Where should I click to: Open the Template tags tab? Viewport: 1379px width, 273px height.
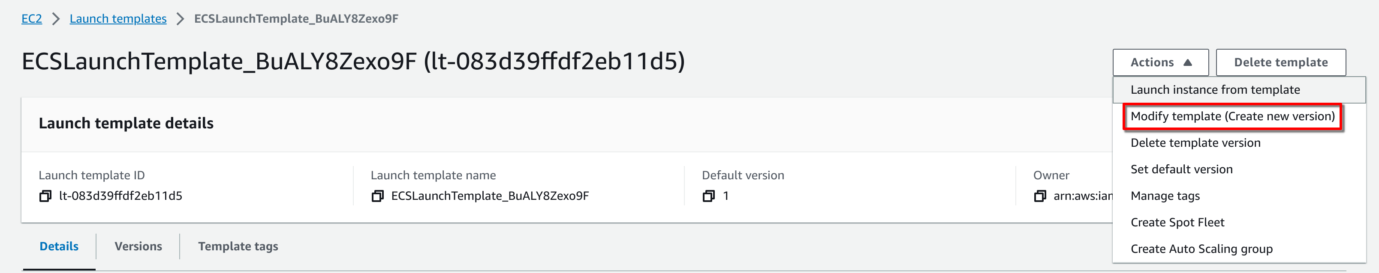click(x=238, y=246)
